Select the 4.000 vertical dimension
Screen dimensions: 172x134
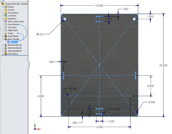[x=150, y=86]
